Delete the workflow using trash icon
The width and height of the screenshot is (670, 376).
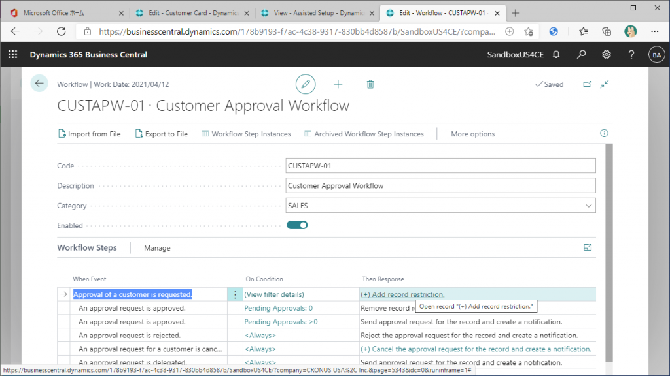tap(370, 84)
